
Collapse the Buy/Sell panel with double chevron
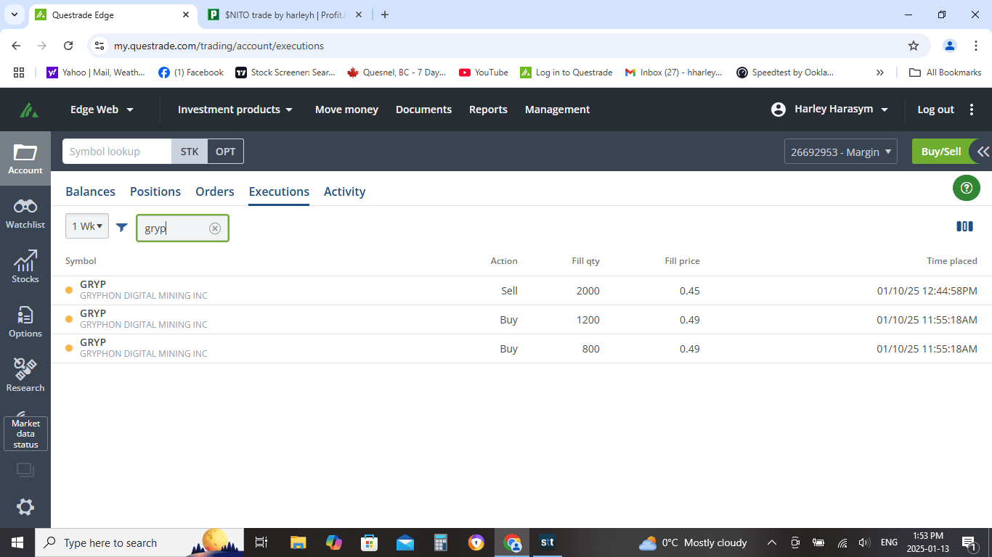pyautogui.click(x=983, y=152)
